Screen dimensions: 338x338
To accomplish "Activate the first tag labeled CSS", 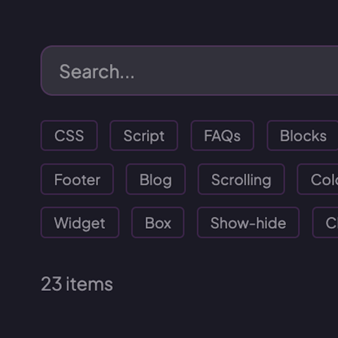I will (x=69, y=136).
